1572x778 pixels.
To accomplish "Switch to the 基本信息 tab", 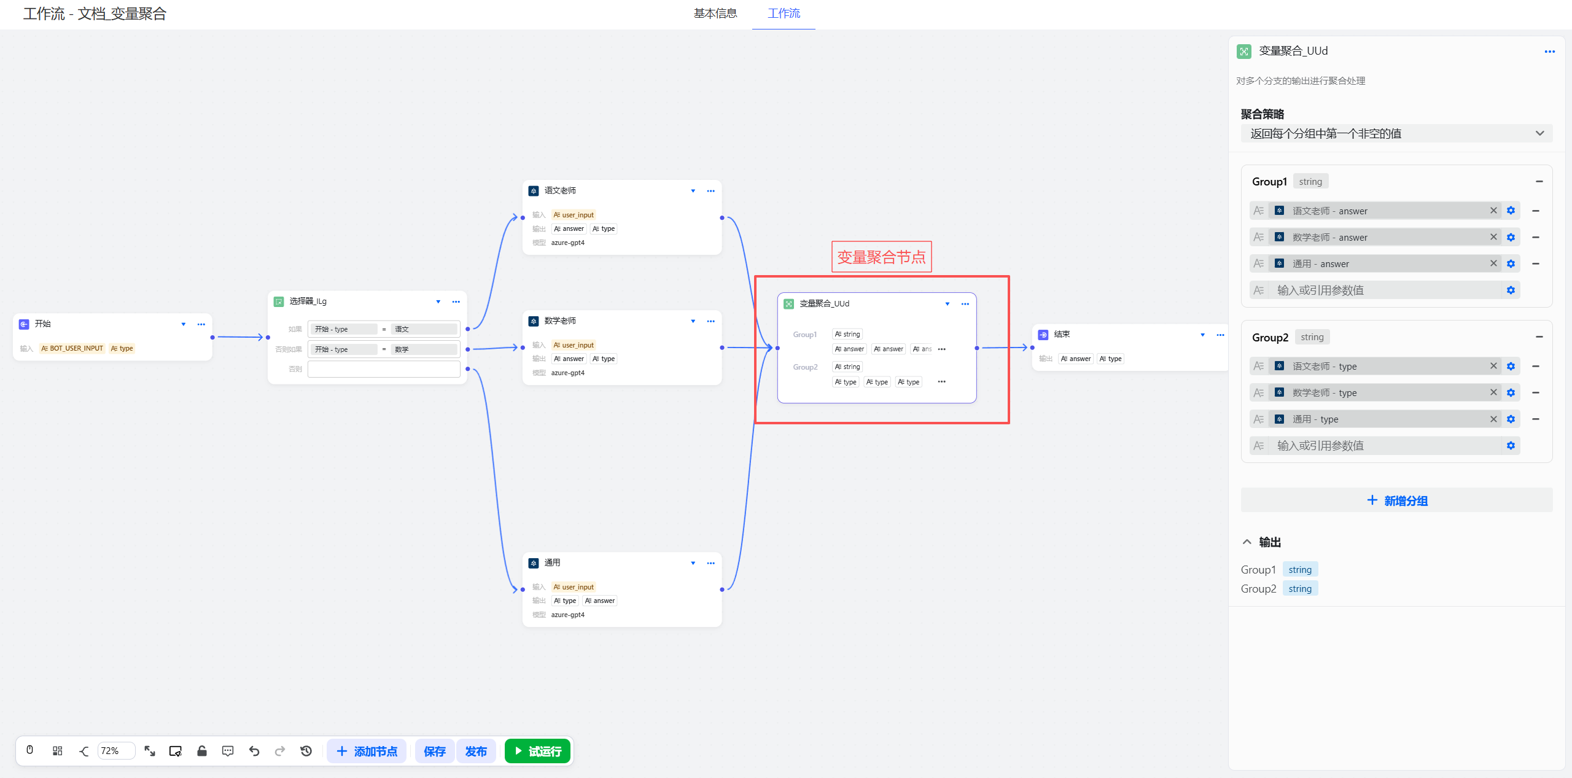I will click(x=714, y=14).
